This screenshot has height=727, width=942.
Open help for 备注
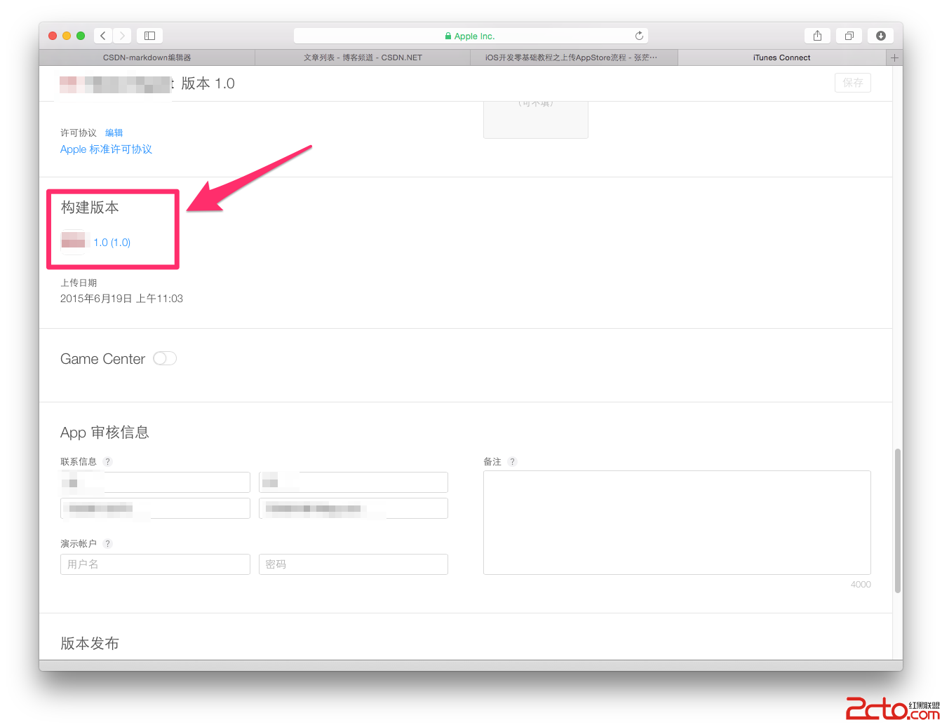click(512, 461)
